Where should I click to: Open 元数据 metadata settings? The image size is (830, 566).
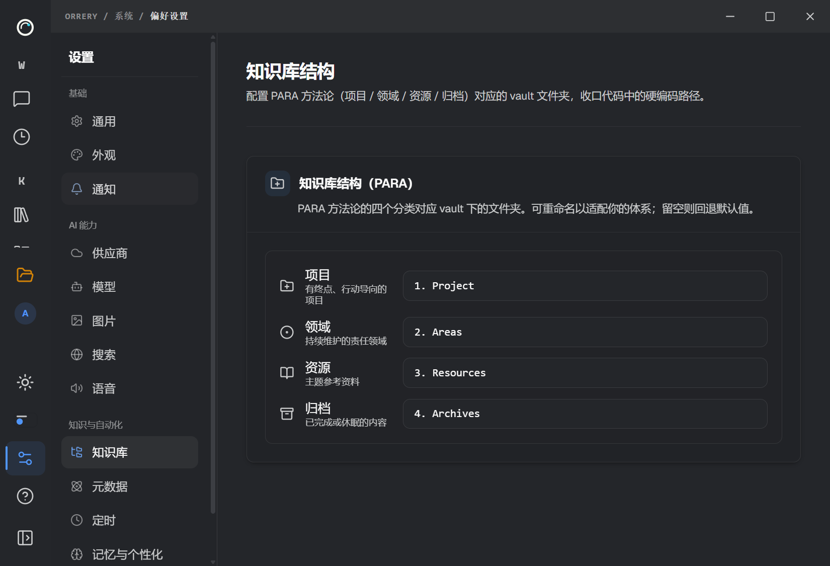pyautogui.click(x=130, y=487)
